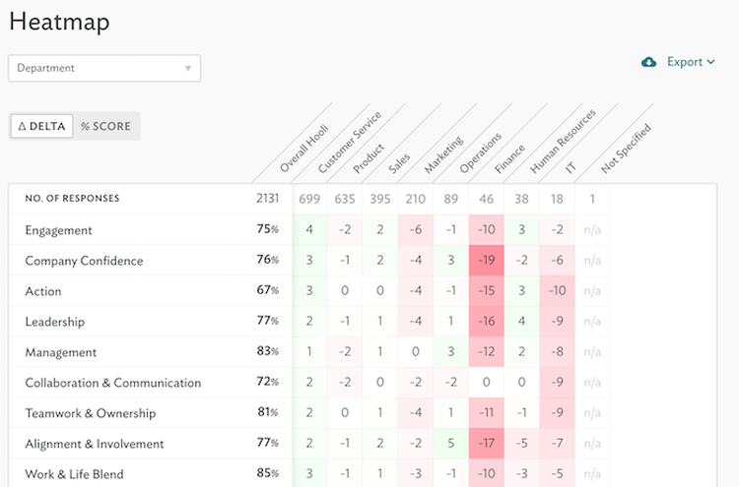Click the Department dropdown arrow
Screen dimensions: 739x487
pyautogui.click(x=187, y=69)
